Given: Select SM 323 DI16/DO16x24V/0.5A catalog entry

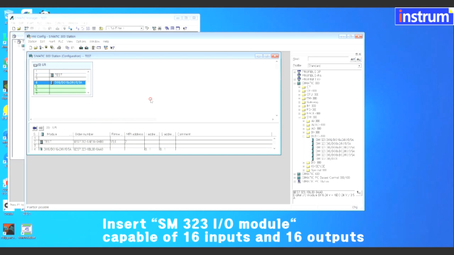Looking at the screenshot, I should (334, 140).
